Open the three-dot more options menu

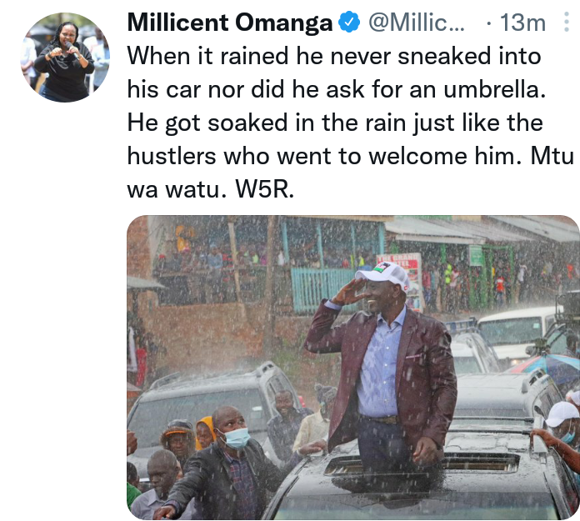[x=567, y=22]
